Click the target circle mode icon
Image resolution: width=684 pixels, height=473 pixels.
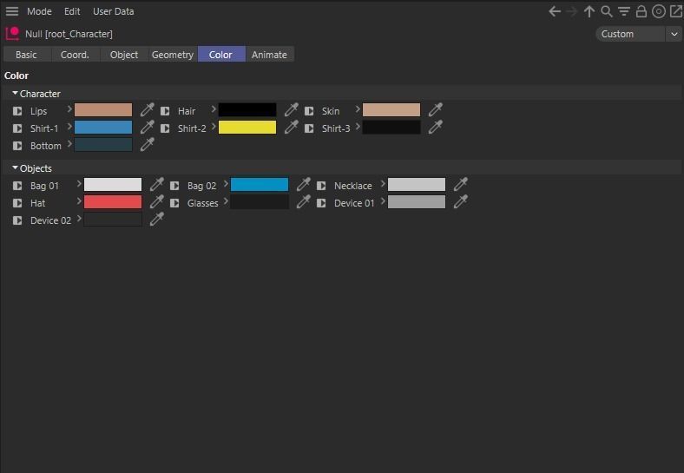(x=658, y=11)
